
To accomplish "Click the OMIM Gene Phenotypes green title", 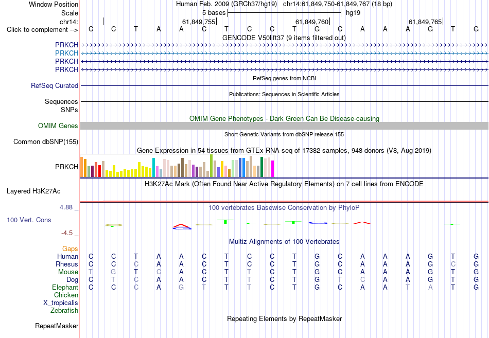I will (284, 118).
